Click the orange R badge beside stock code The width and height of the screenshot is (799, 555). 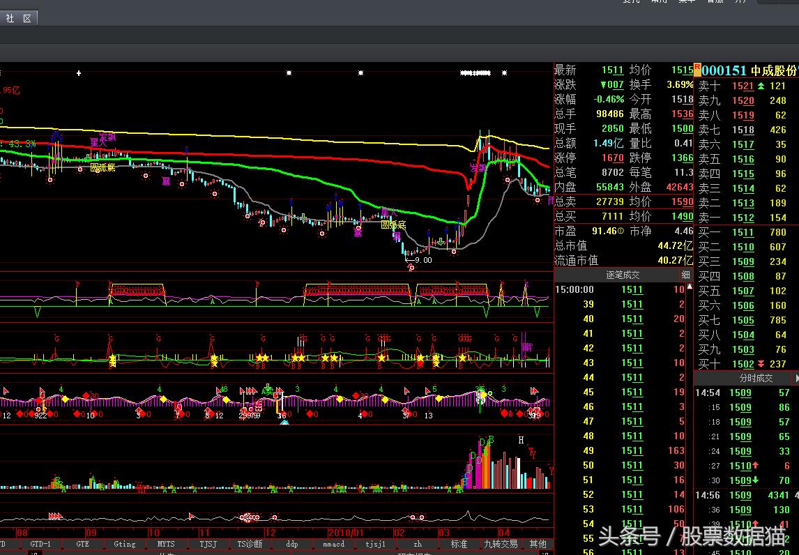697,68
